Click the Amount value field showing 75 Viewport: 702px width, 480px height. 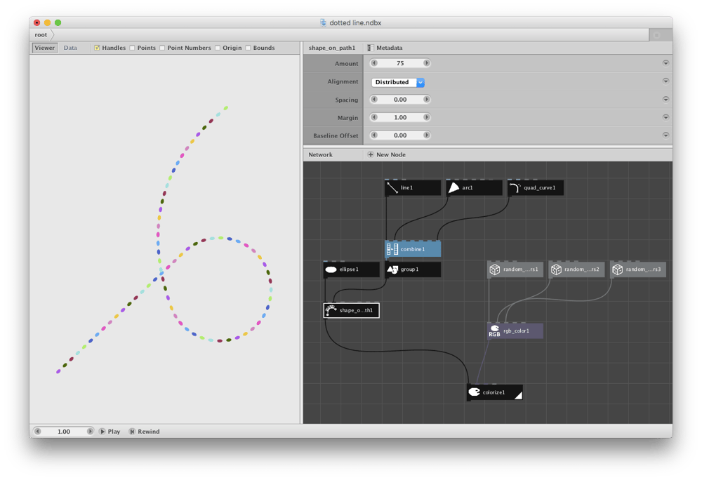pyautogui.click(x=400, y=63)
